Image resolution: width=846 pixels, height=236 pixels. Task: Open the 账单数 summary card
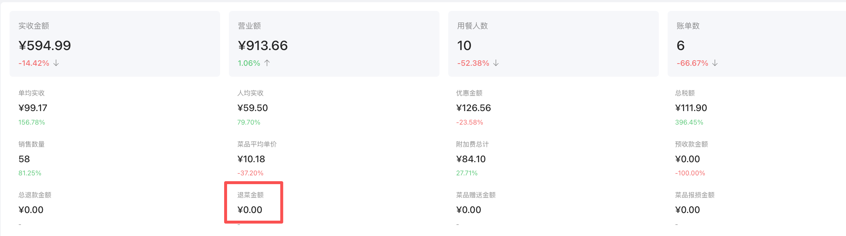(x=757, y=44)
